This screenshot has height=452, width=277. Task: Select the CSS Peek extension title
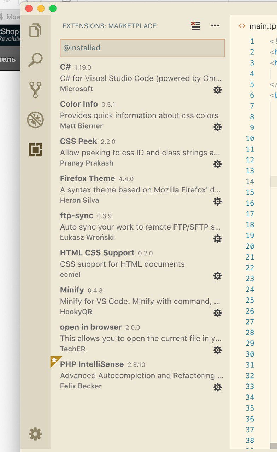click(x=78, y=141)
